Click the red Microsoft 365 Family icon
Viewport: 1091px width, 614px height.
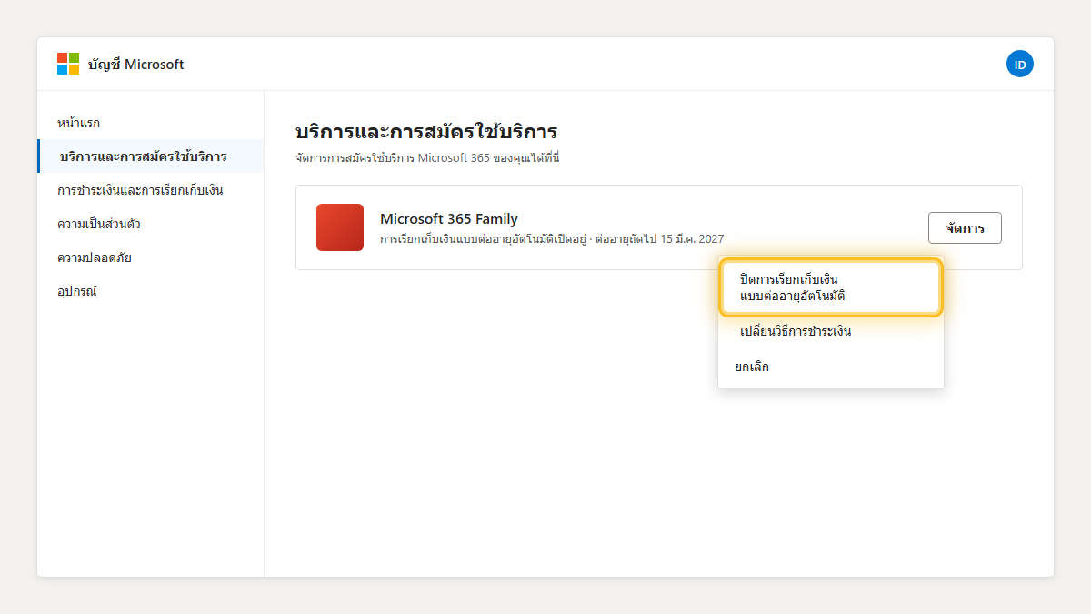[x=340, y=227]
